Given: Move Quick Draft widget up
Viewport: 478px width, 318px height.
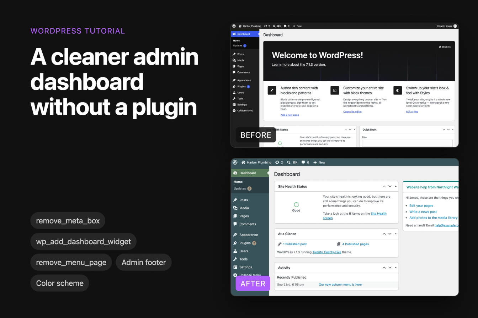Looking at the screenshot, I should tap(444, 130).
